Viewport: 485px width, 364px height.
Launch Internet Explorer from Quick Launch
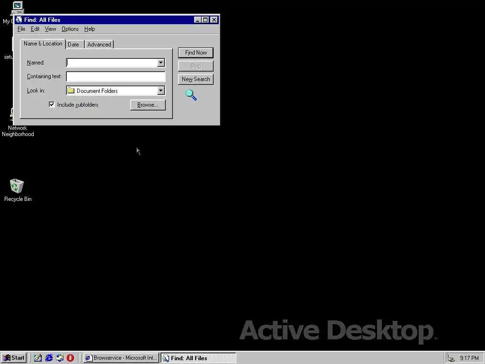pyautogui.click(x=49, y=358)
